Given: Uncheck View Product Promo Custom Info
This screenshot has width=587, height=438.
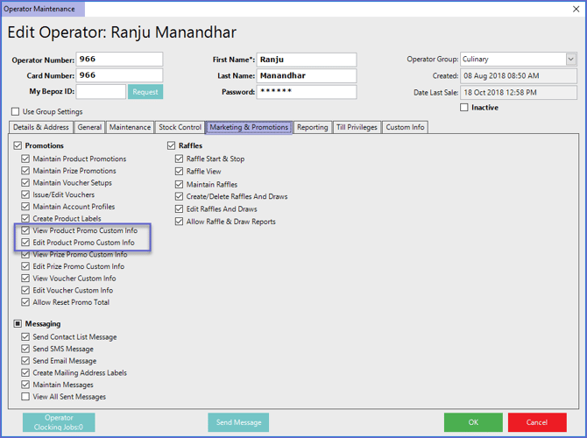Looking at the screenshot, I should coord(26,230).
